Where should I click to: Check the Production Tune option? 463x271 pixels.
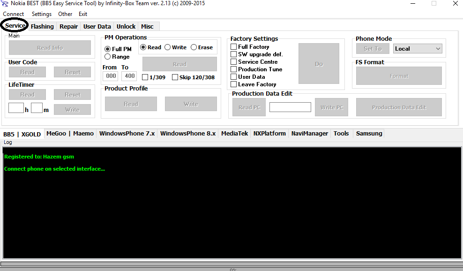click(x=256, y=69)
